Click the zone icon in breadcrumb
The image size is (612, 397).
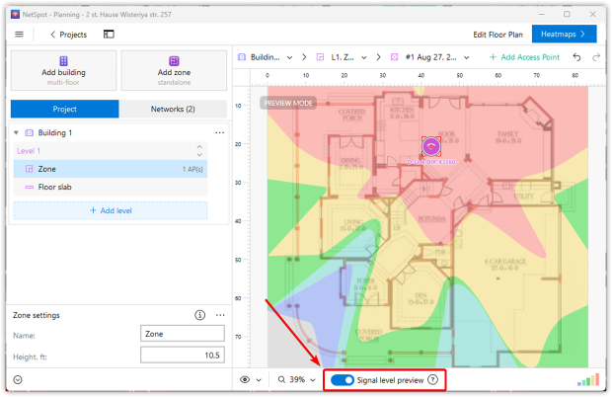(320, 57)
